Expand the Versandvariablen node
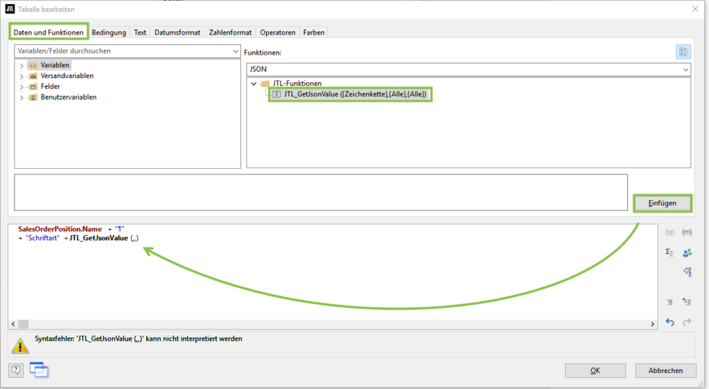The image size is (709, 389). (21, 76)
